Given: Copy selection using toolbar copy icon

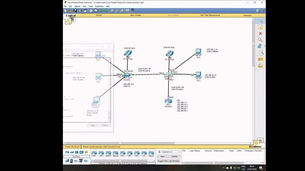Looking at the screenshot, I should click(91, 10).
